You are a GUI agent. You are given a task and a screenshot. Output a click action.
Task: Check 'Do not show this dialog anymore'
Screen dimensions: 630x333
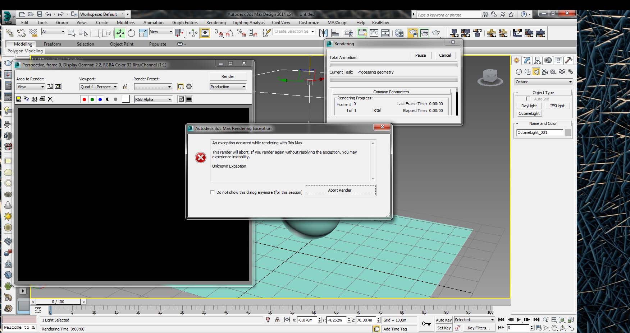pos(212,192)
